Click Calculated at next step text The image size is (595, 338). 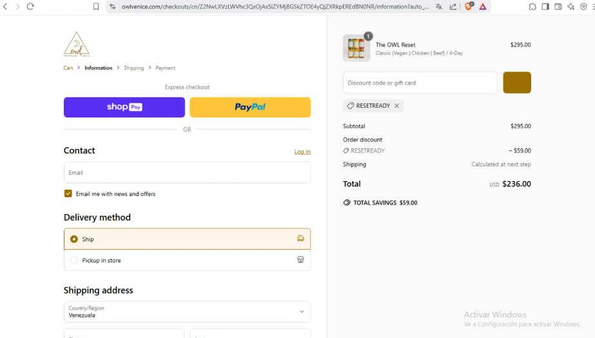tap(501, 164)
